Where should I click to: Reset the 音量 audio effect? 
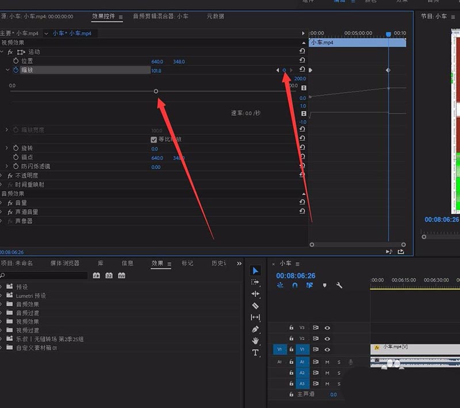(302, 202)
